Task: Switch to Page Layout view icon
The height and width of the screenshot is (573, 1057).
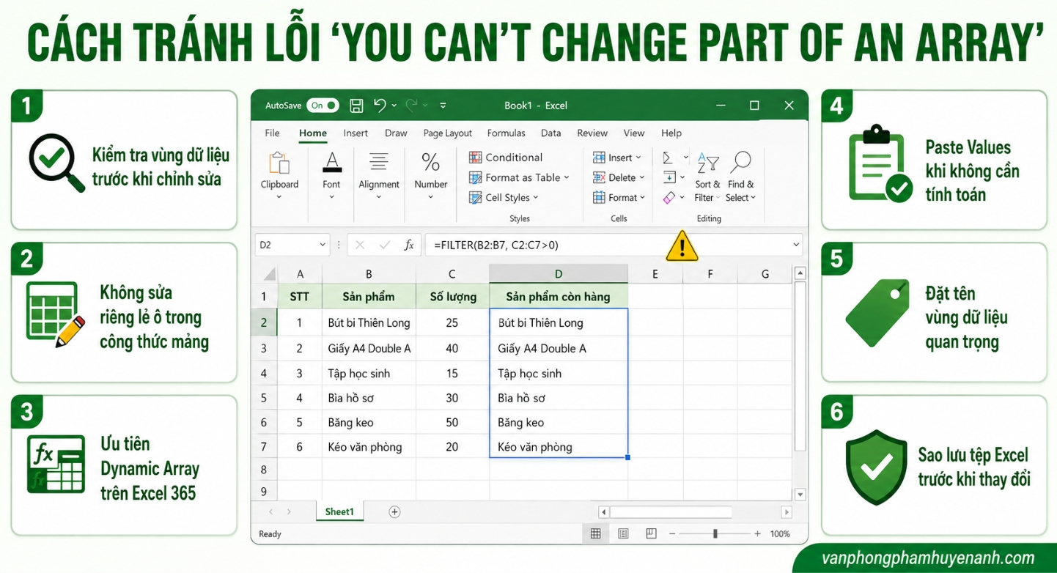Action: [623, 533]
